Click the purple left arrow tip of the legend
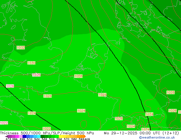Screen dimensions: 181x140 click(7, 137)
